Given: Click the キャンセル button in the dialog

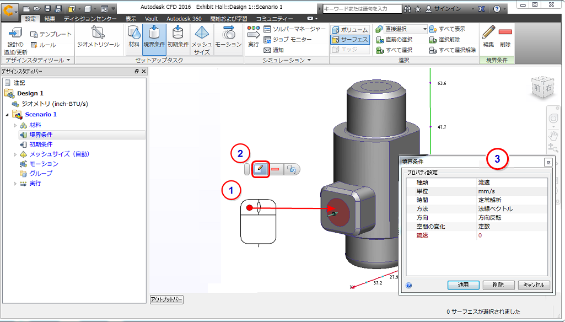Looking at the screenshot, I should (x=534, y=285).
